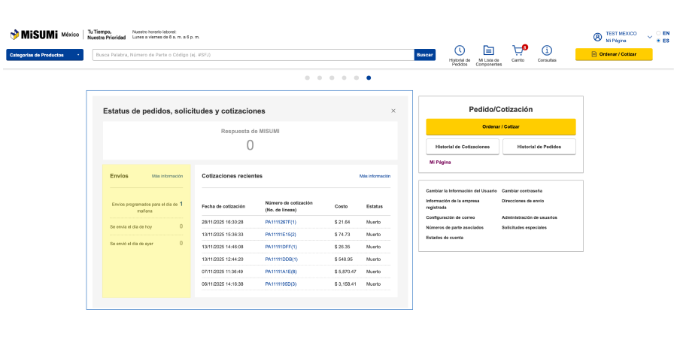677x346 pixels.
Task: Click the Buscar search button
Action: click(425, 55)
